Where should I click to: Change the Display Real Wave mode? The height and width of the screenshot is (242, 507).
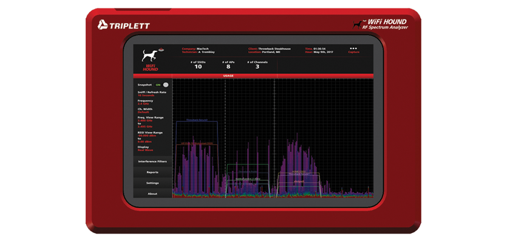click(x=146, y=149)
